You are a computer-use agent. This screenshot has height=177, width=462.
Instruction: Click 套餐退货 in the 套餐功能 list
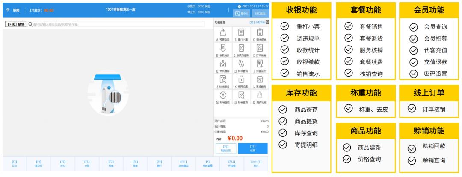tap(371, 38)
